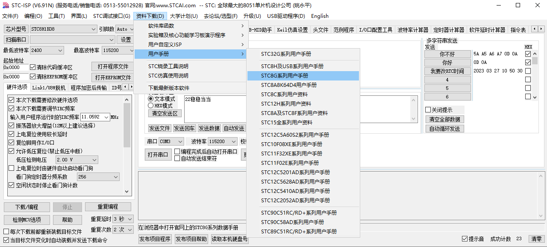Open the 编程(O) menu
547x247 pixels.
tap(33, 16)
